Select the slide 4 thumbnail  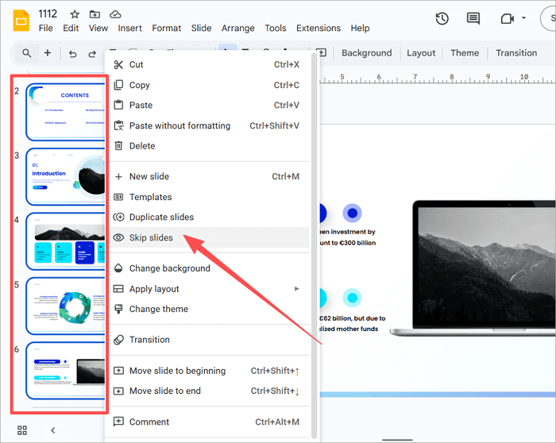[67, 241]
